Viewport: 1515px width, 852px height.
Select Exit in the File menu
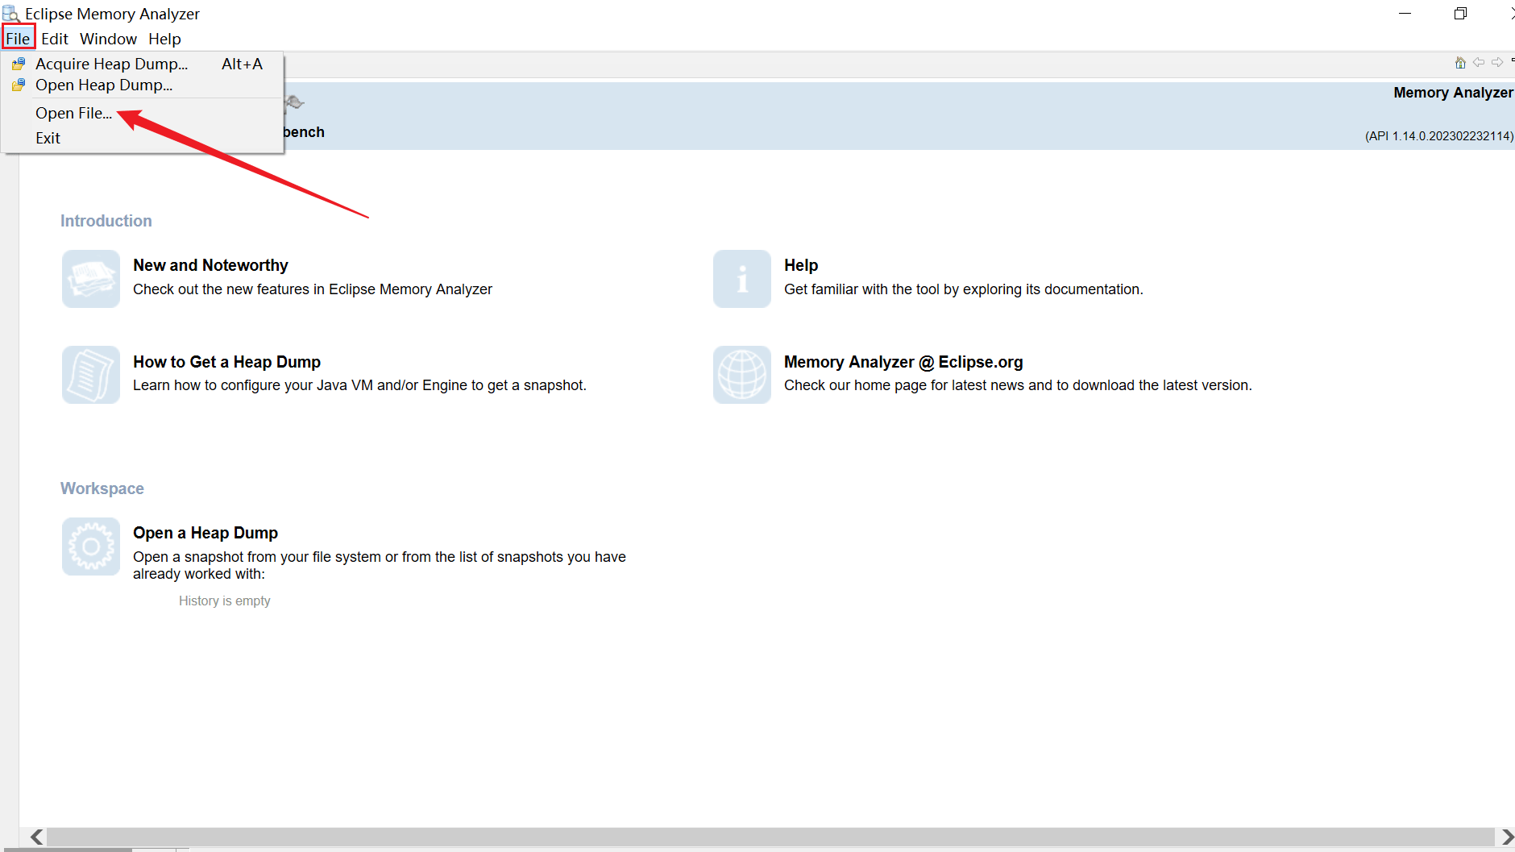(x=48, y=138)
